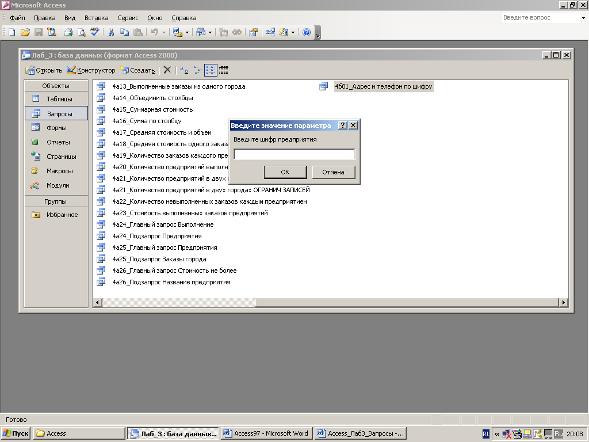Viewport: 589px width, 442px height.
Task: Switch to Large Icons view
Action: (x=184, y=70)
